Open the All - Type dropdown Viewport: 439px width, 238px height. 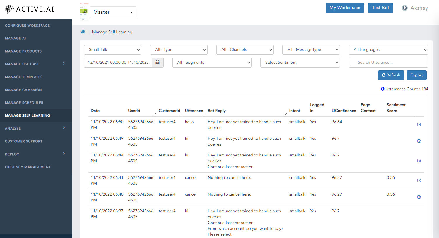point(179,50)
